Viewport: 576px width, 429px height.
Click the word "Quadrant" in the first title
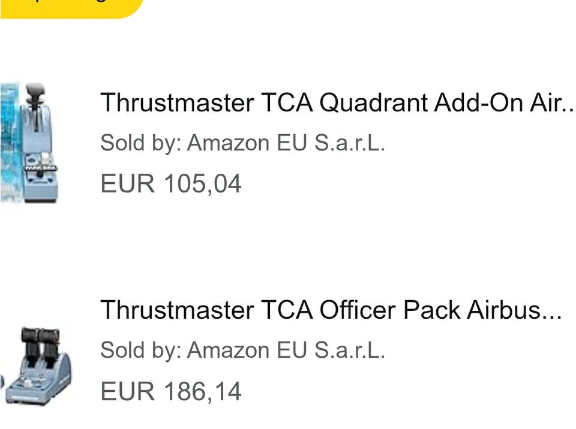coord(373,102)
